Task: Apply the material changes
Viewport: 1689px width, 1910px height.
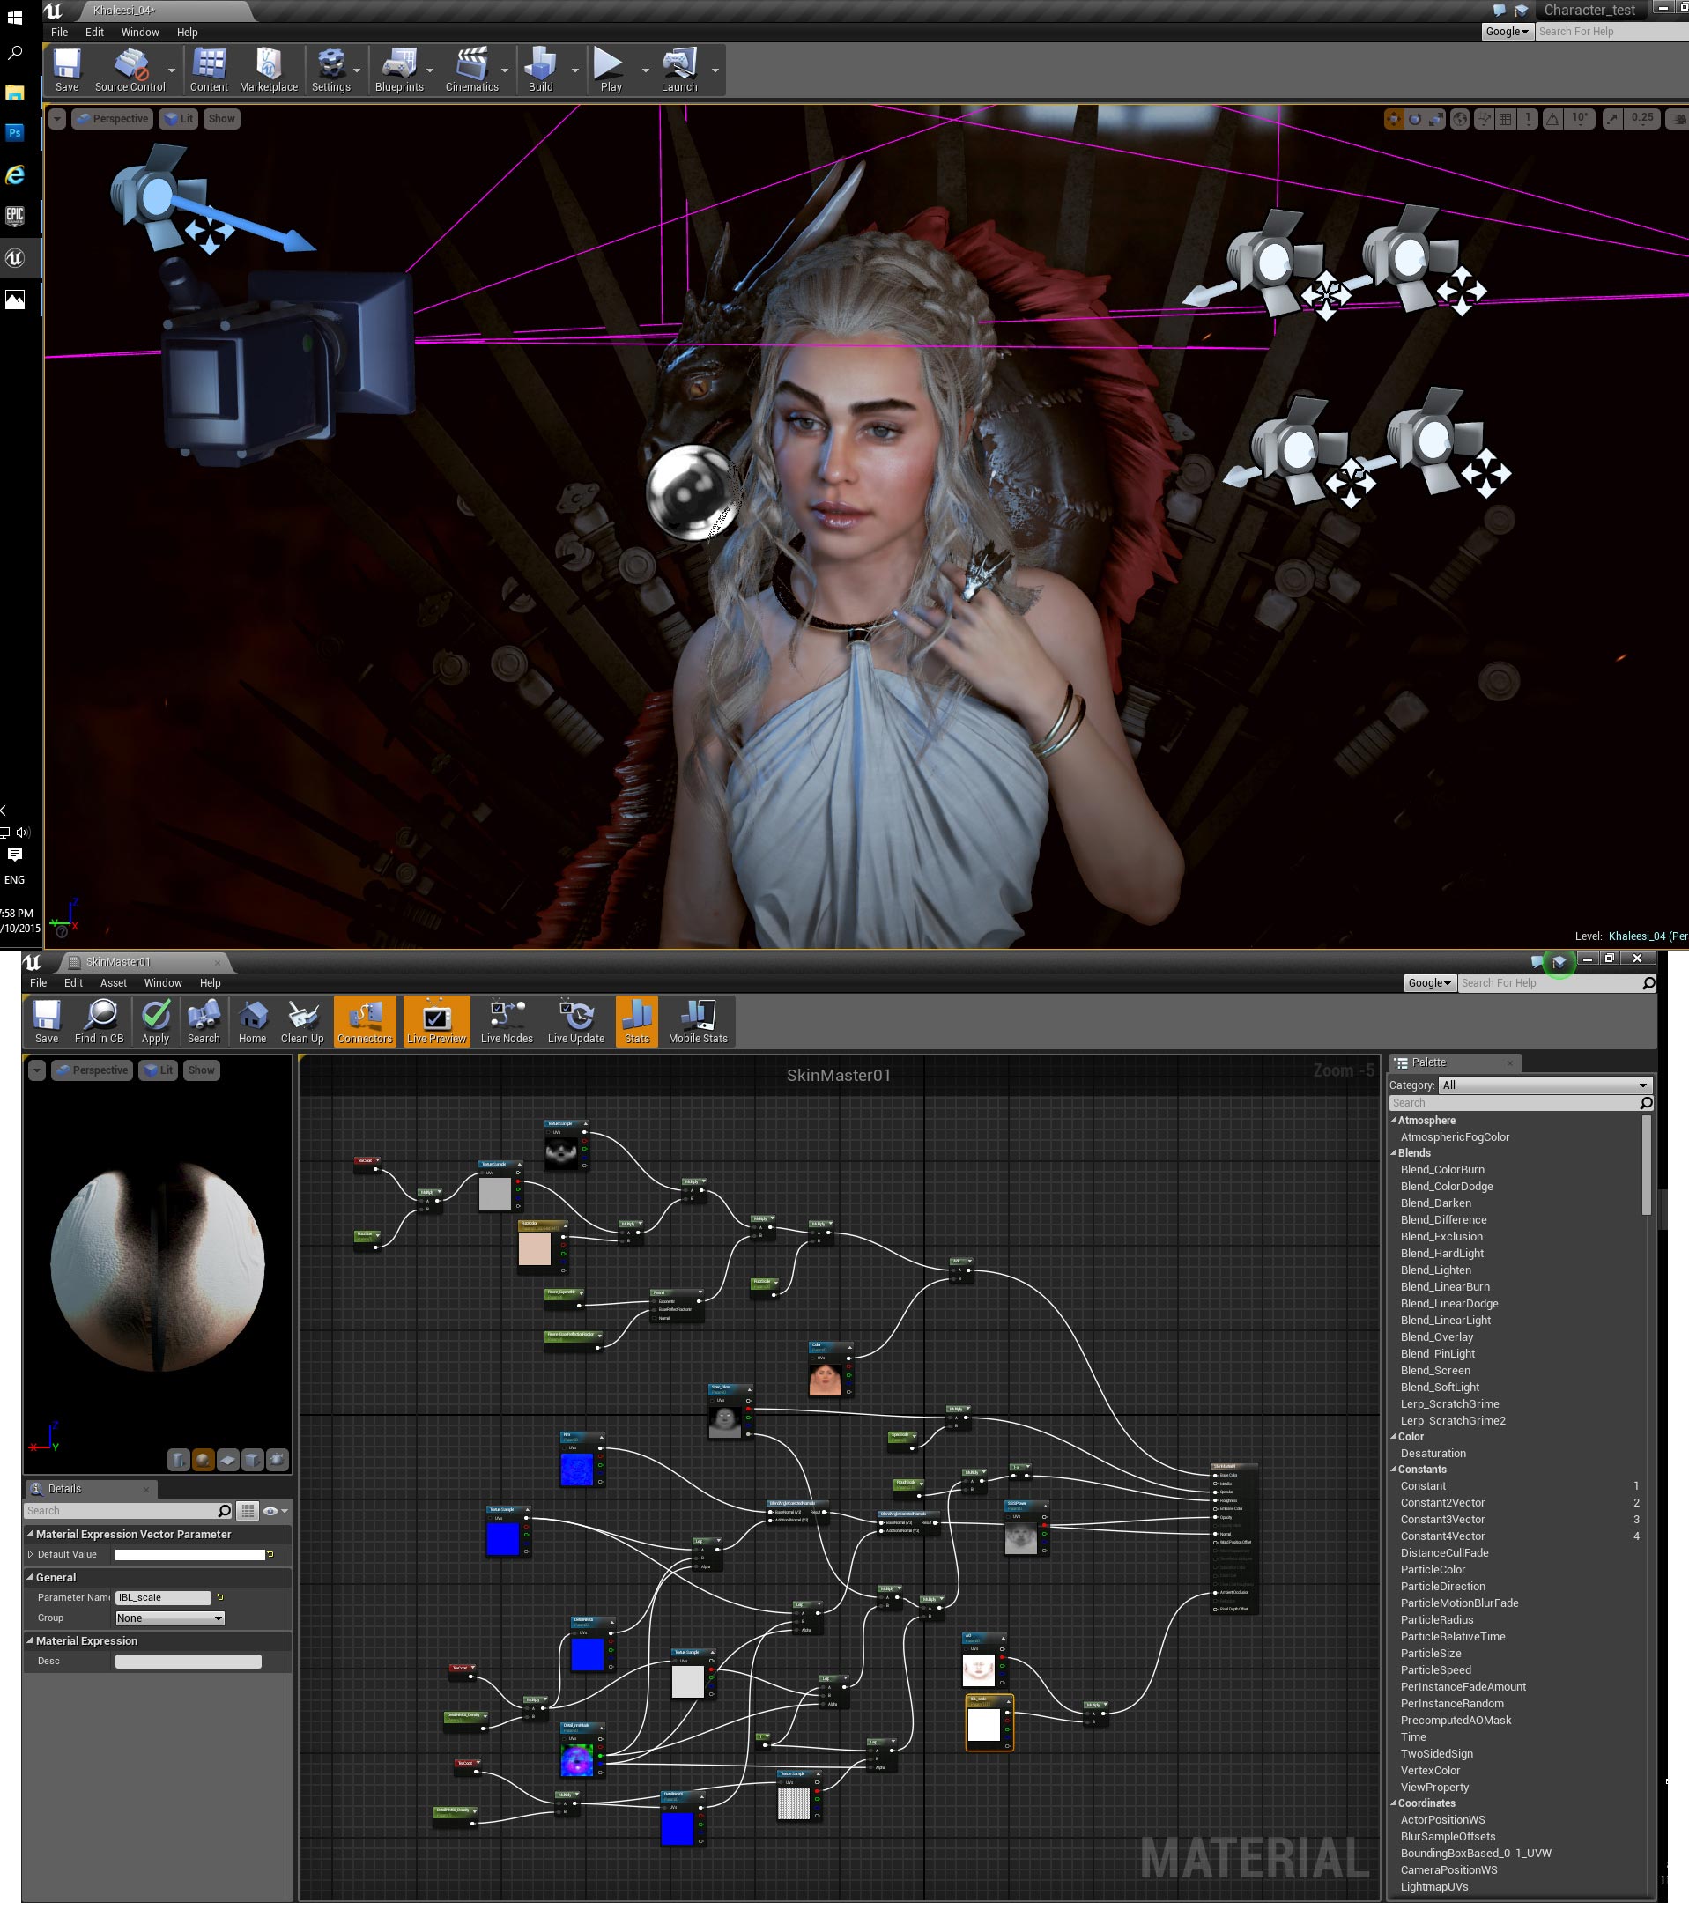Action: pos(155,1021)
